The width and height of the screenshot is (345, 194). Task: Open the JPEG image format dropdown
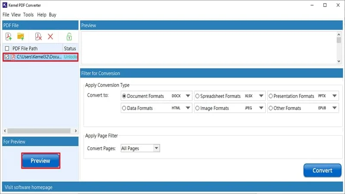click(261, 108)
